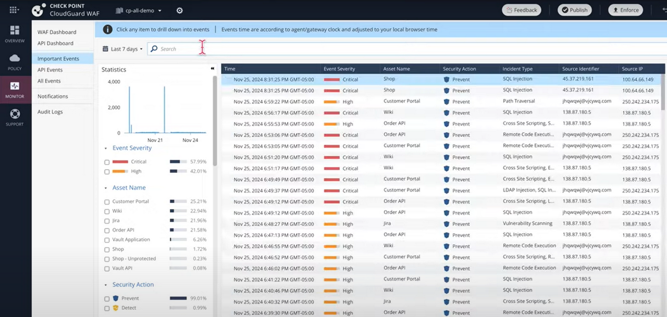
Task: Open the settings gear in the top bar
Action: [x=180, y=10]
